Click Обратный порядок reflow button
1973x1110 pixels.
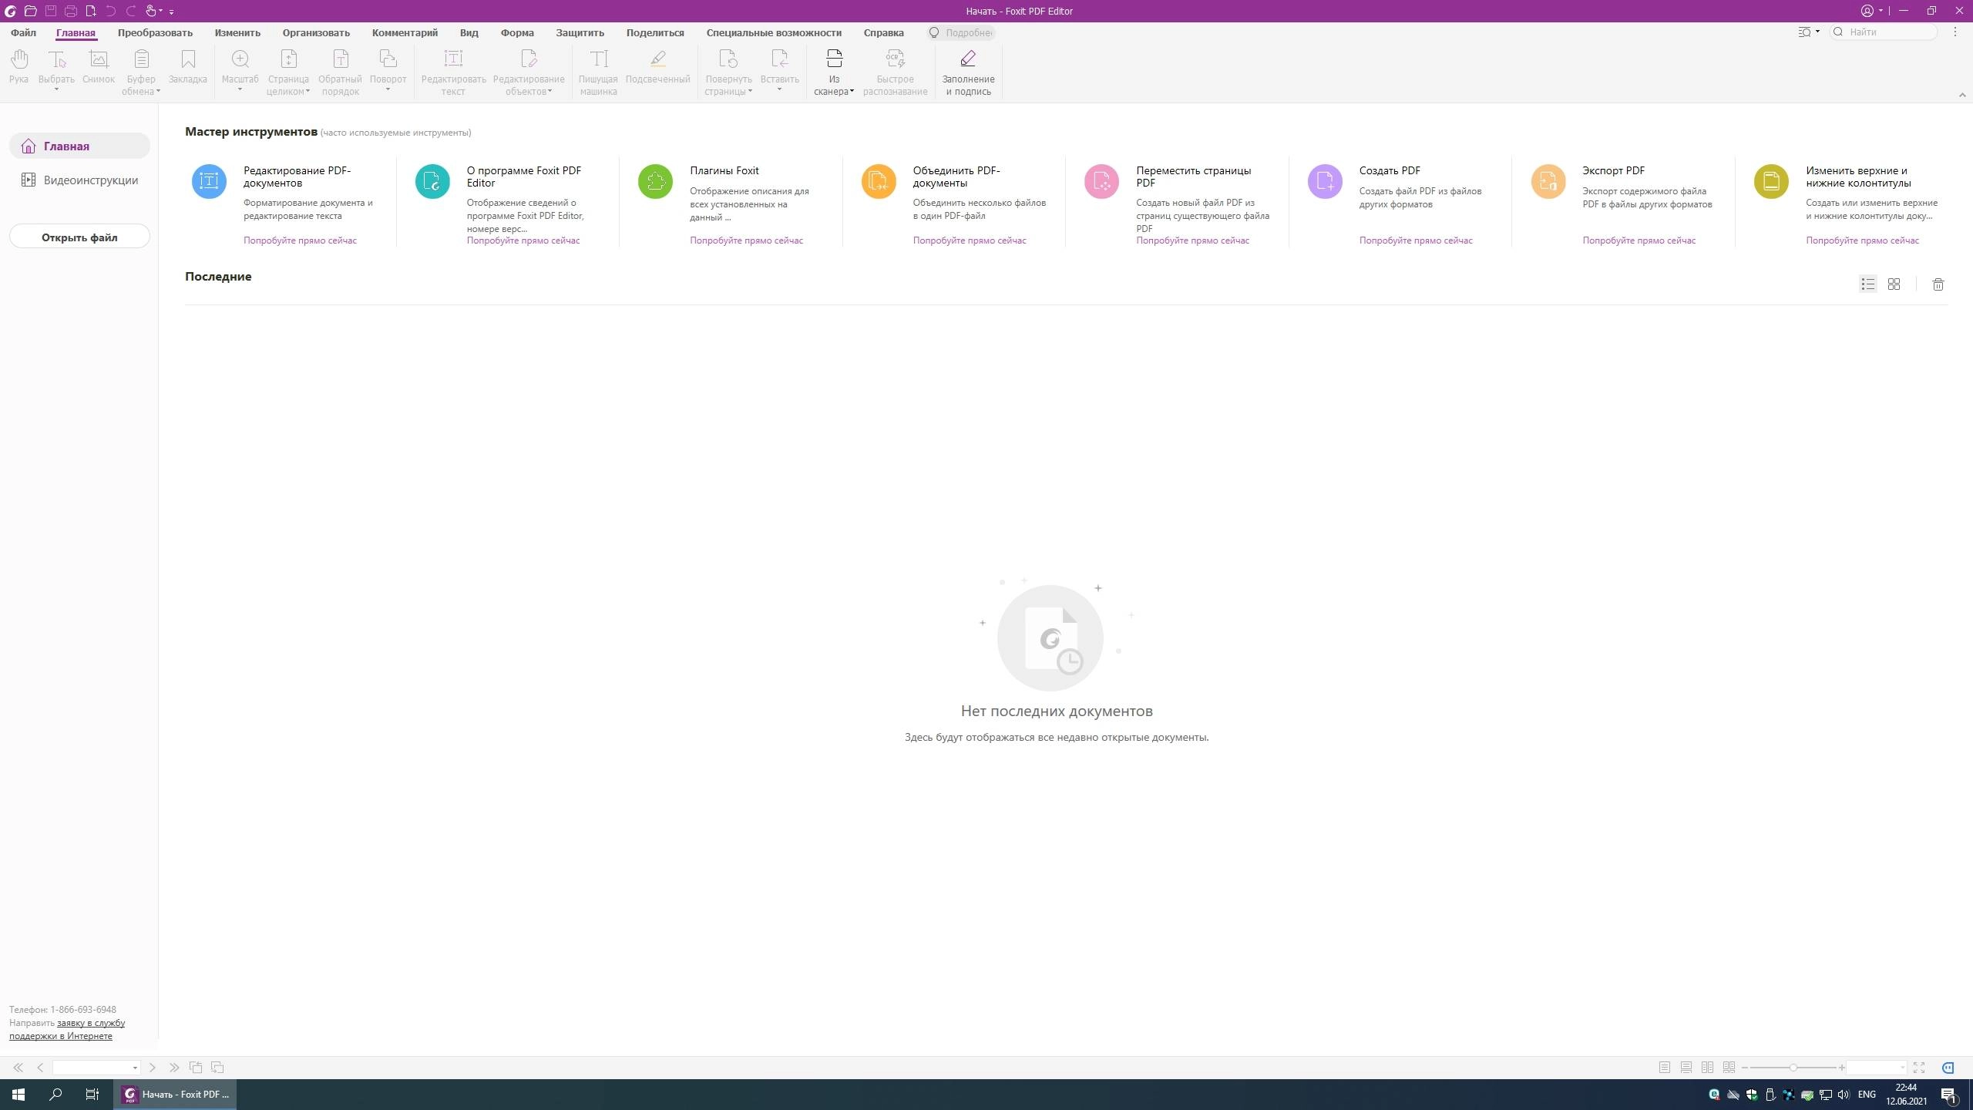tap(340, 72)
